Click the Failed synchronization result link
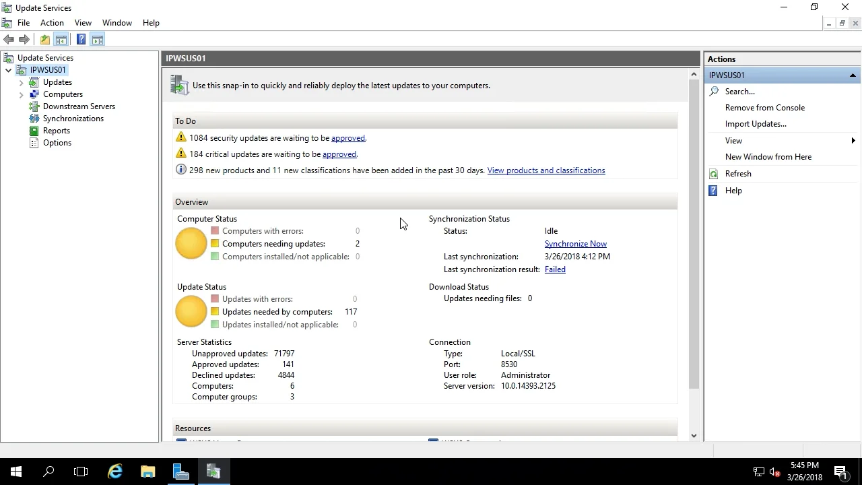 pos(555,269)
